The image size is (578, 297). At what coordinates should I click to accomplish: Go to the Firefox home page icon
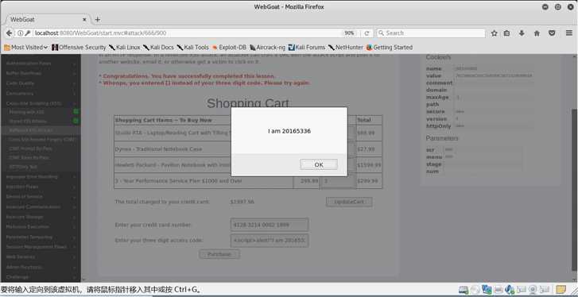click(537, 33)
